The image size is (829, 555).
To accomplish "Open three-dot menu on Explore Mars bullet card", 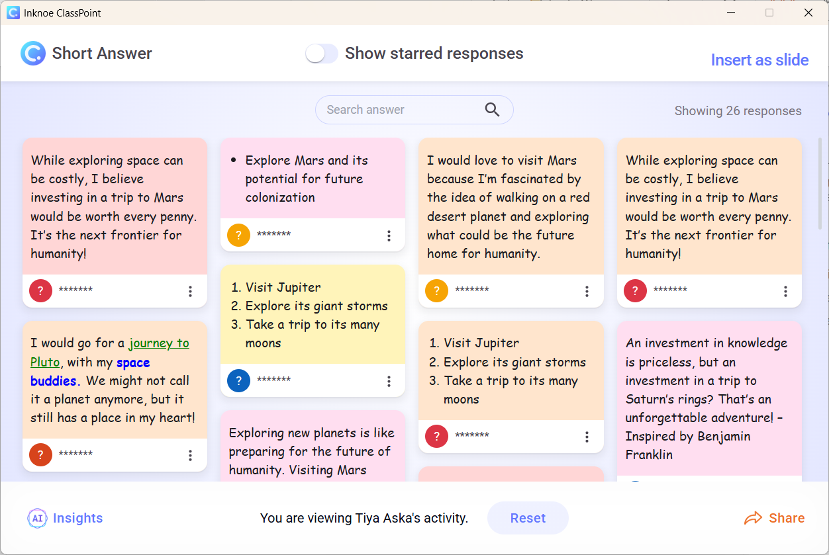I will coord(389,235).
